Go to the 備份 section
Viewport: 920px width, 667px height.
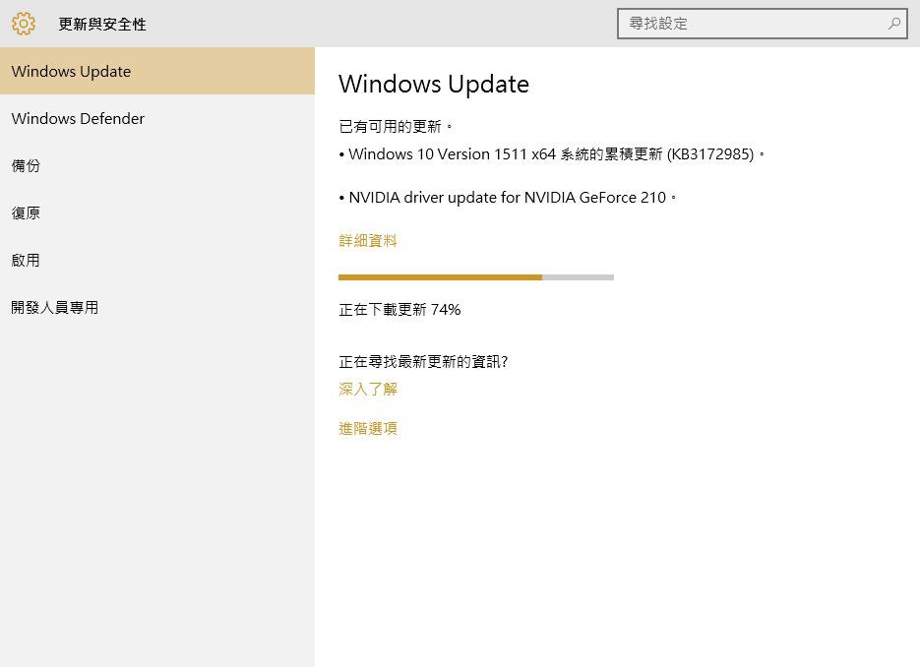click(x=26, y=165)
